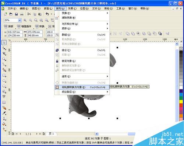Open the 效果 menu
Image resolution: width=184 pixels, height=146 pixels.
pyautogui.click(x=72, y=8)
